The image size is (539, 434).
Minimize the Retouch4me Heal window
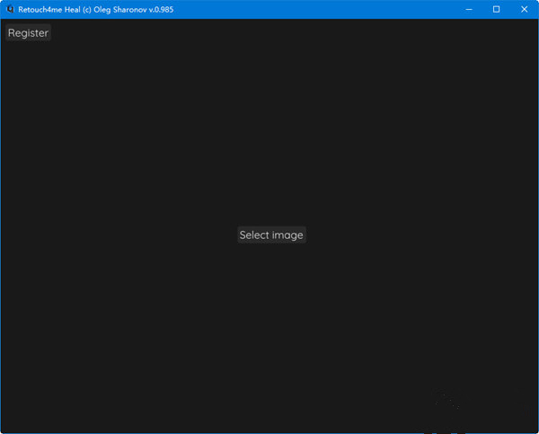(469, 9)
